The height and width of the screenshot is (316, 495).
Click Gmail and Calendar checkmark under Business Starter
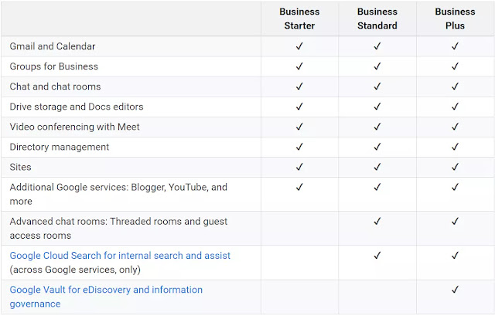pyautogui.click(x=299, y=46)
